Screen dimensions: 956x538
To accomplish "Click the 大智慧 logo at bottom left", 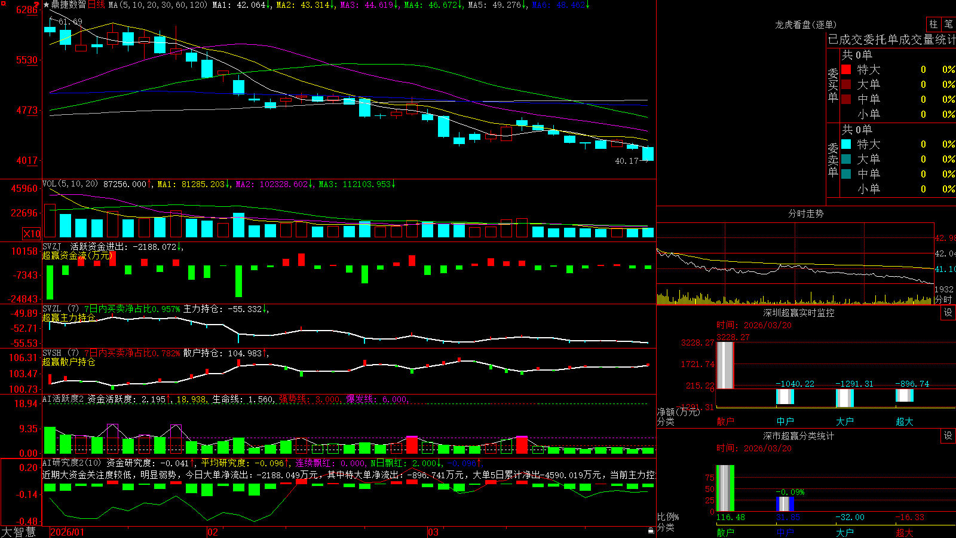I will pos(19,532).
